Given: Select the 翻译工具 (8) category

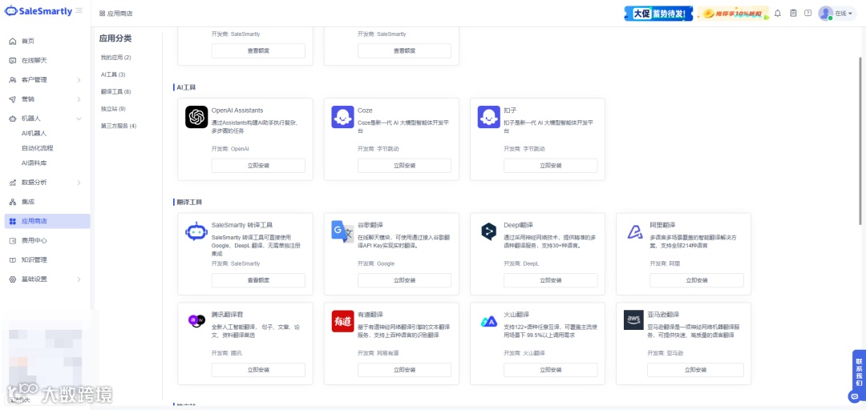Looking at the screenshot, I should click(x=115, y=91).
